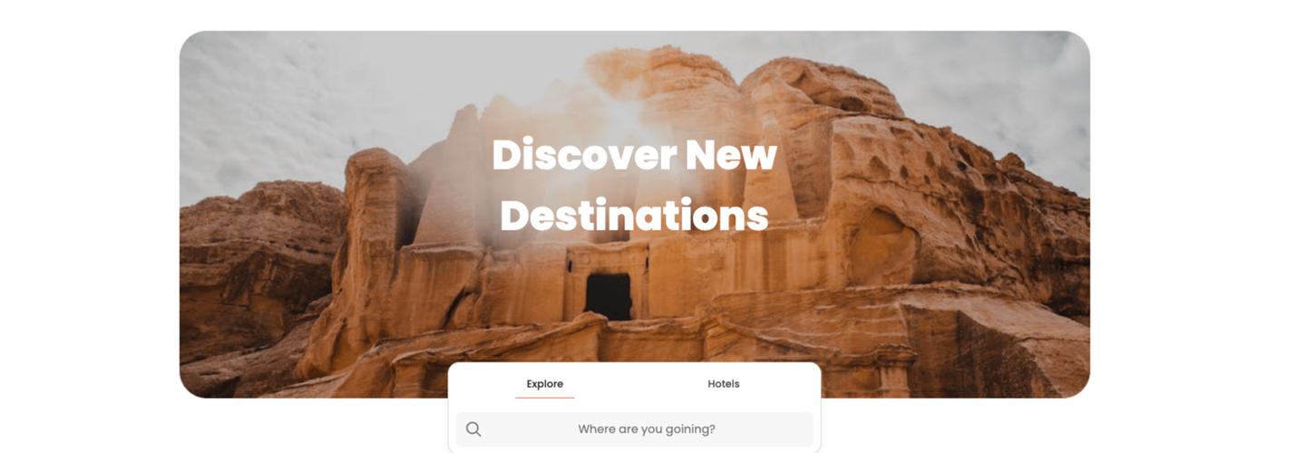Click the magnifying glass search icon
1306x453 pixels.
click(x=473, y=429)
